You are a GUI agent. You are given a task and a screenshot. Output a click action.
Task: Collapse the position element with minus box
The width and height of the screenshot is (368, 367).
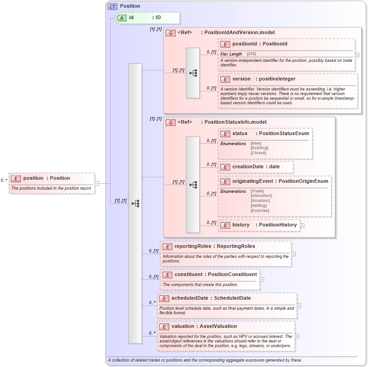[x=97, y=183]
